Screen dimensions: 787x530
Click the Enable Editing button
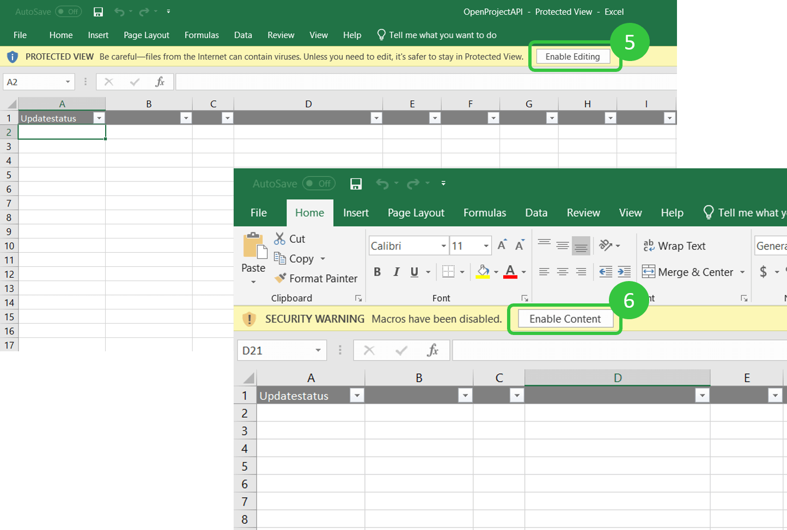(x=572, y=56)
